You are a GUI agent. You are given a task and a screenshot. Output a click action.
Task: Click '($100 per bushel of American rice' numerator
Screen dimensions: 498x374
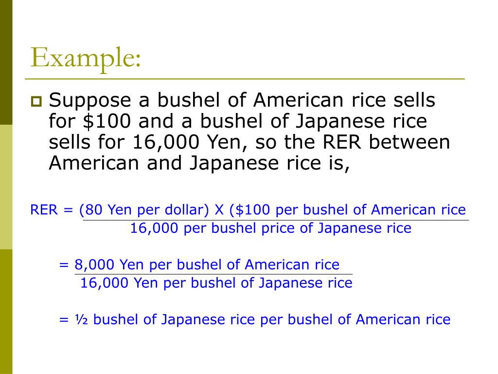tap(347, 210)
